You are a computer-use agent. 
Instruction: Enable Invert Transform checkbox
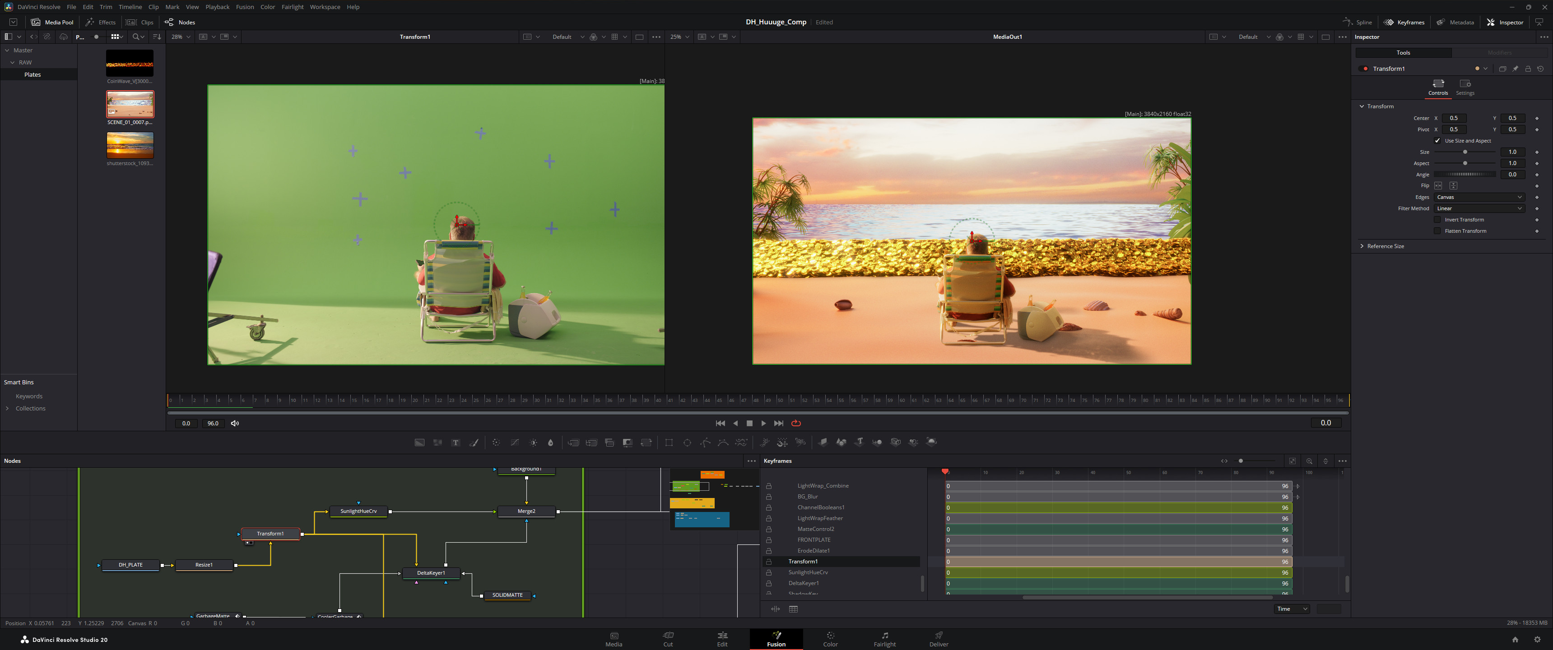pyautogui.click(x=1437, y=220)
